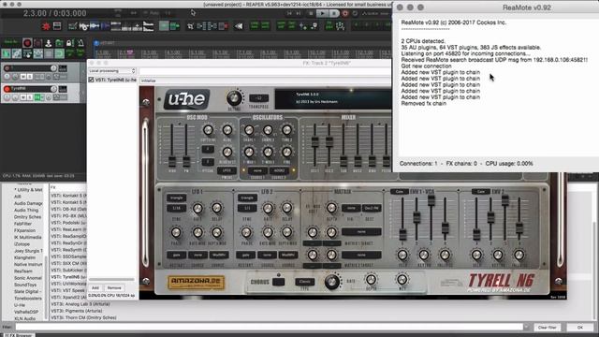
Task: Open the LFO 1 triangle waveform selector
Action: 177,198
